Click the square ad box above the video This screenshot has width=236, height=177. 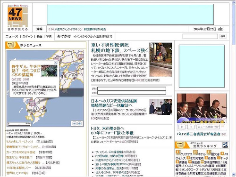pos(202,66)
